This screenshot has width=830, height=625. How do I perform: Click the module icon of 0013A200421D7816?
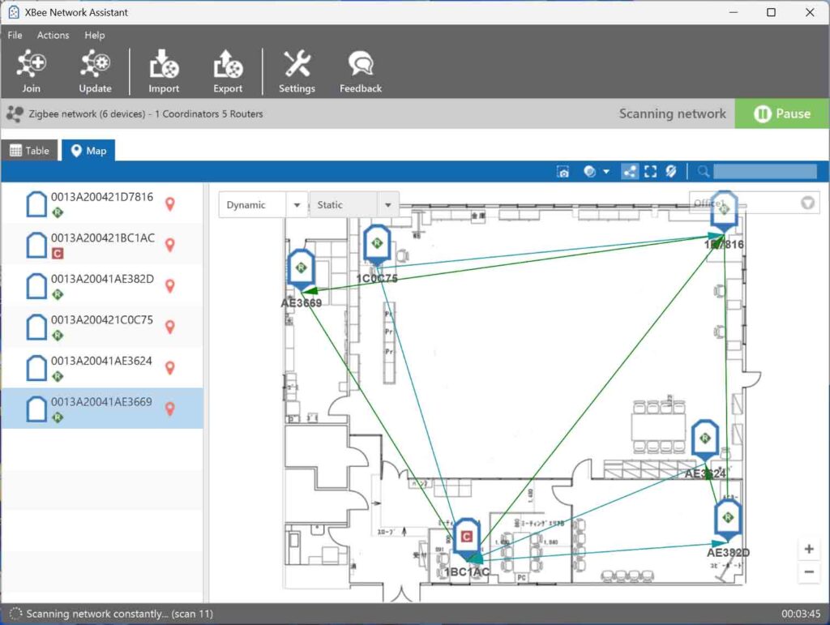[x=36, y=204]
